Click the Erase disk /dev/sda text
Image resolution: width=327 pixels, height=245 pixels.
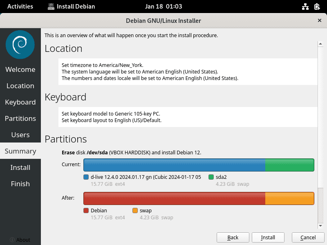point(131,152)
